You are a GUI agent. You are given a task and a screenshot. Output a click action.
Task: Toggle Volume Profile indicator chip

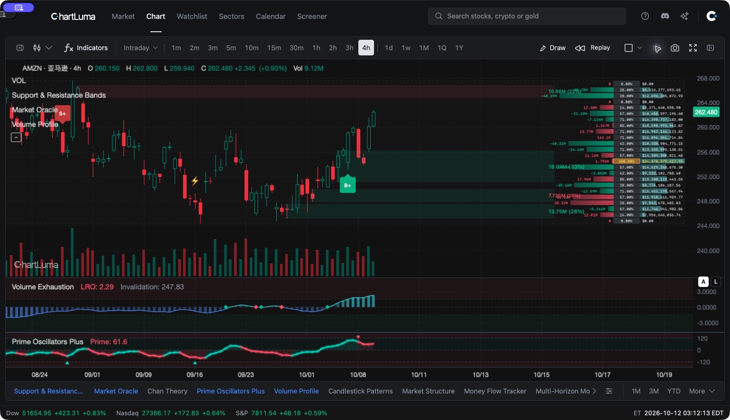point(296,391)
